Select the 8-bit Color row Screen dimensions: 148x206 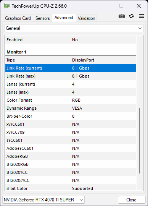(71, 188)
